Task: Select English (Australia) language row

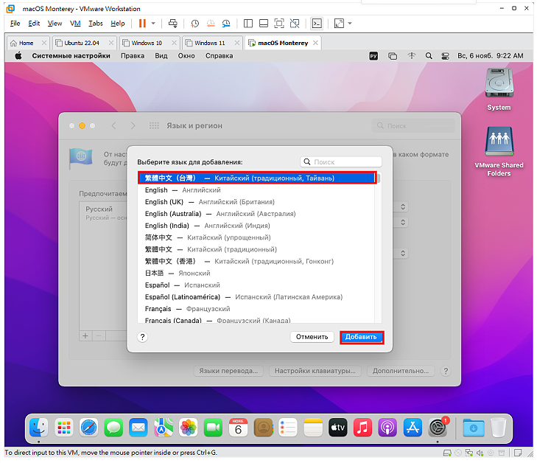Action: coord(256,214)
